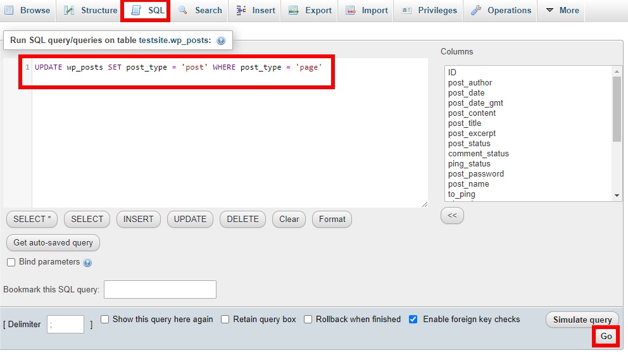Viewport: 628px width, 355px height.
Task: Click the Browse tab table icon
Action: [x=9, y=10]
